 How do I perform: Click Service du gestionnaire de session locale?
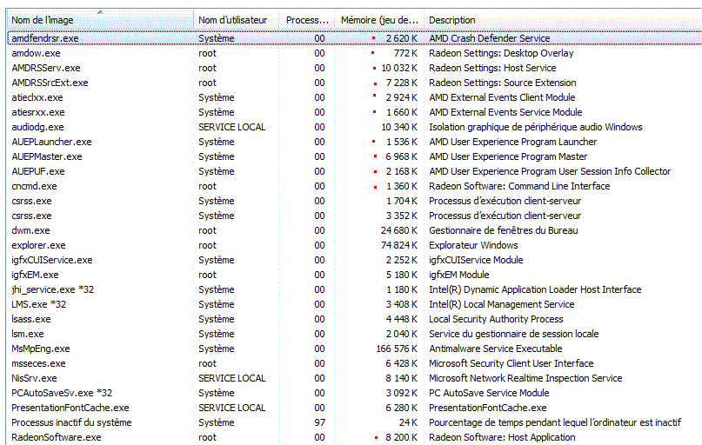point(513,334)
